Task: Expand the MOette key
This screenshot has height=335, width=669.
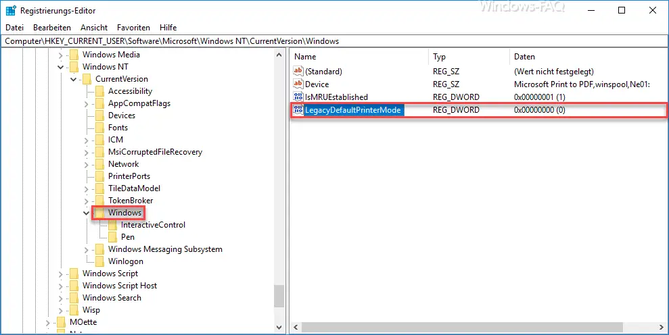Action: 48,323
